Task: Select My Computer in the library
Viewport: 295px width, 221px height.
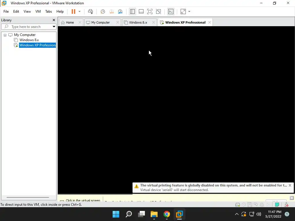Action: 25,35
